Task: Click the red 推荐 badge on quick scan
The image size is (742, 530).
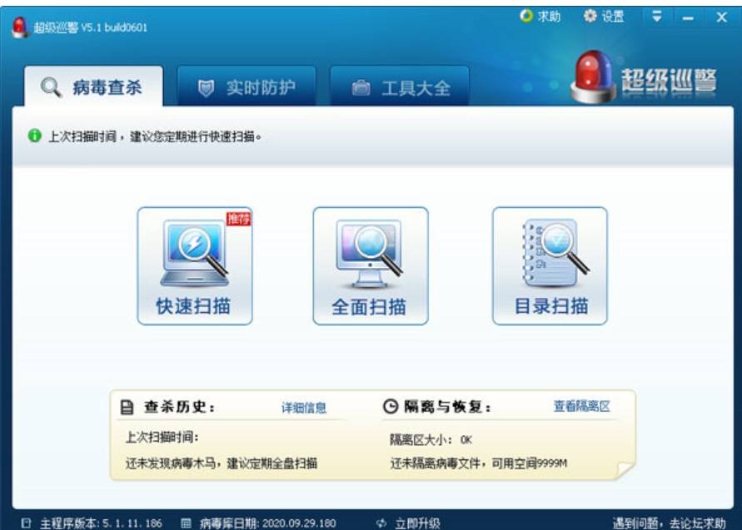Action: (x=238, y=219)
